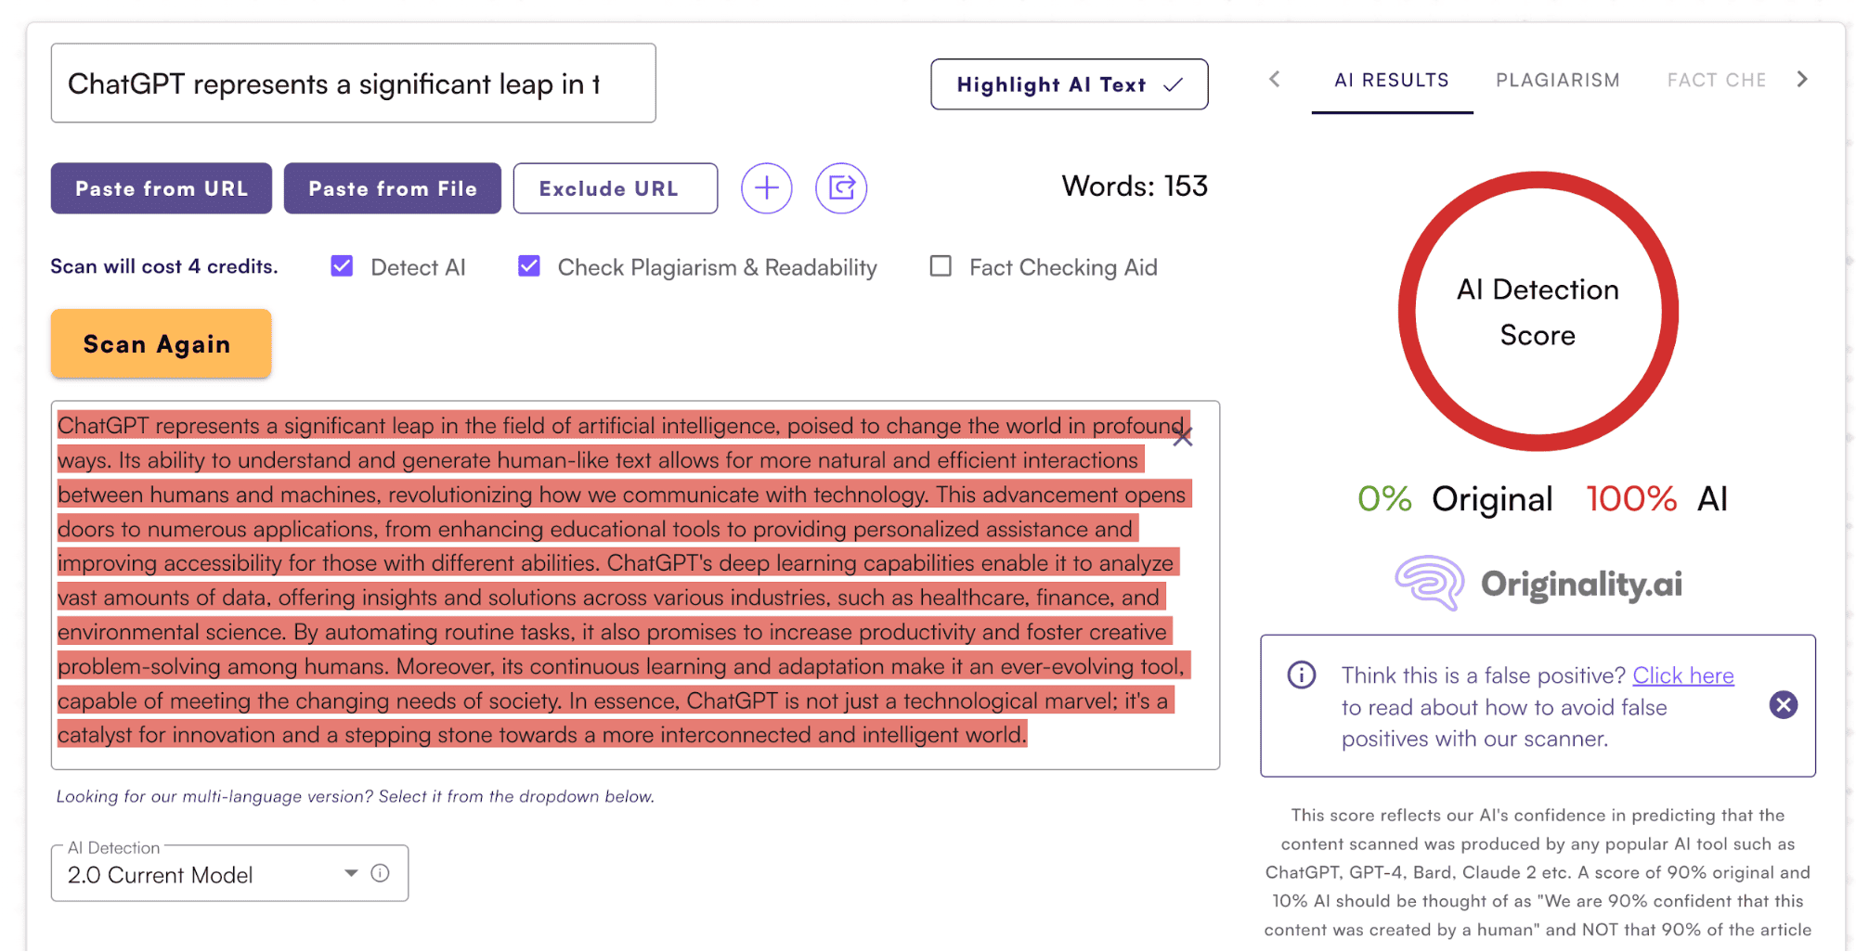Dismiss the false positive notice
Screen dimensions: 1856x952
tap(1783, 705)
